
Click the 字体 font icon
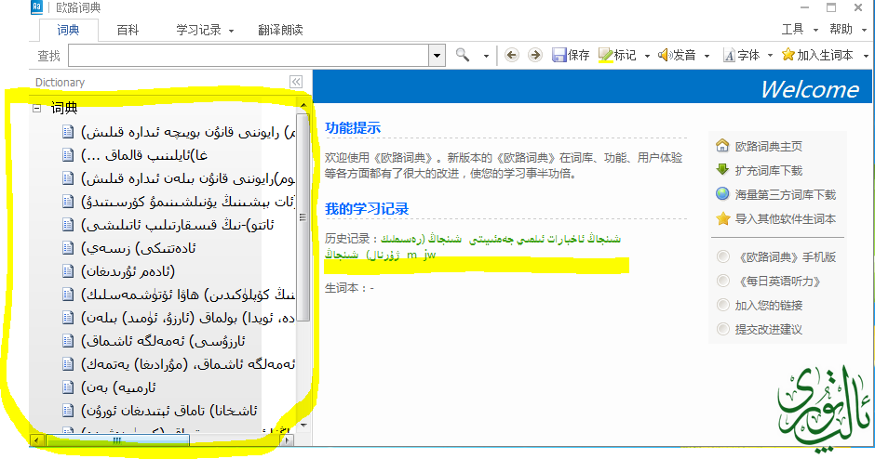729,55
